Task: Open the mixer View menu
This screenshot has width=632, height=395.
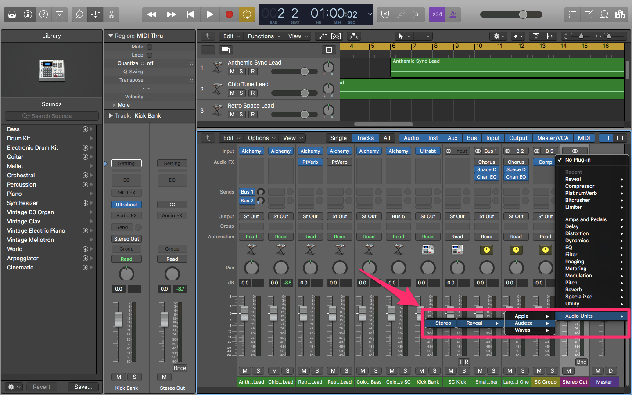Action: [x=293, y=138]
